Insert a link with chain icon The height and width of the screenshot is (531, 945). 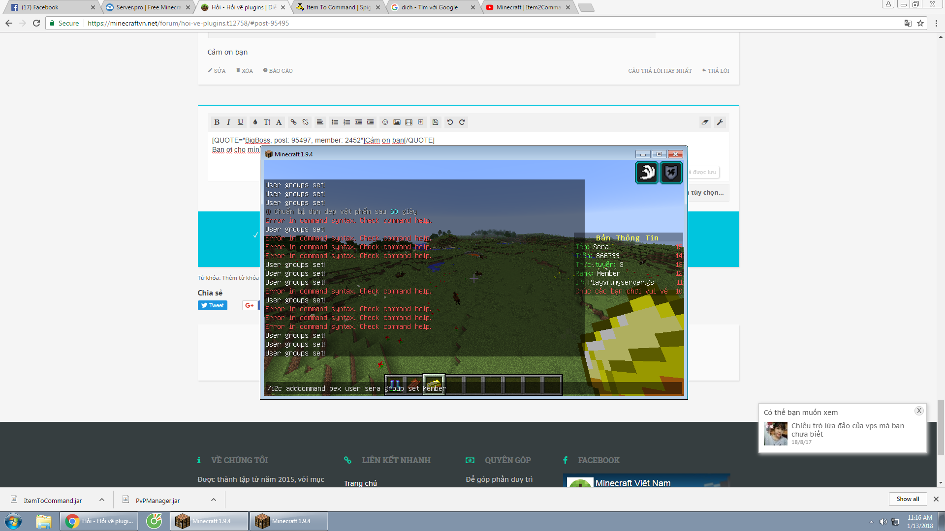tap(293, 122)
